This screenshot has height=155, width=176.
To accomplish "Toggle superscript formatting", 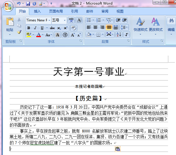I will pyautogui.click(x=65, y=28).
